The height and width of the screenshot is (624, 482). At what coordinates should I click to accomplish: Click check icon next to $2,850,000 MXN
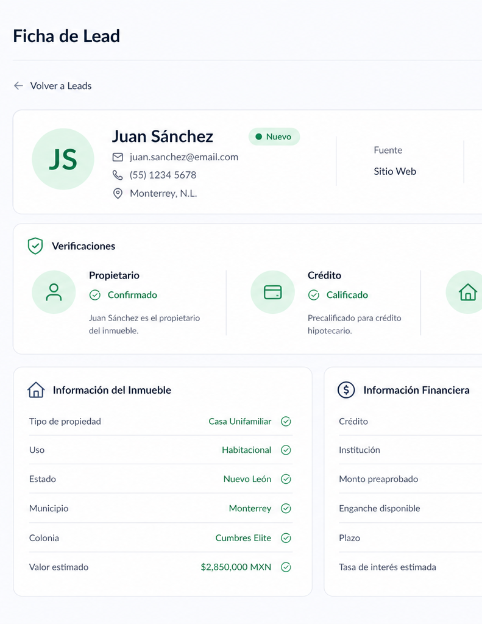pos(286,567)
